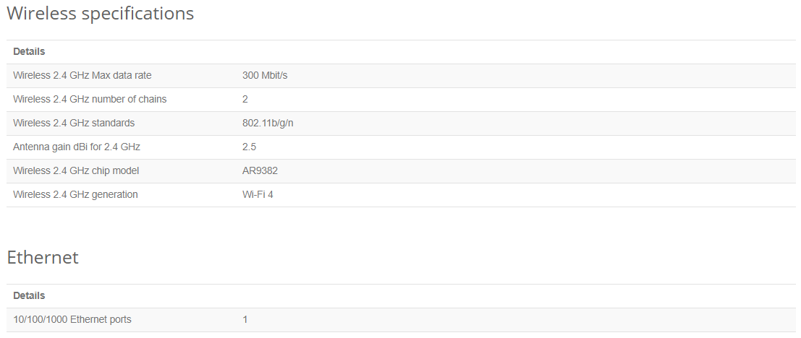Viewport: 801px width, 338px height.
Task: Select the AR9382 chip model value
Action: [260, 170]
